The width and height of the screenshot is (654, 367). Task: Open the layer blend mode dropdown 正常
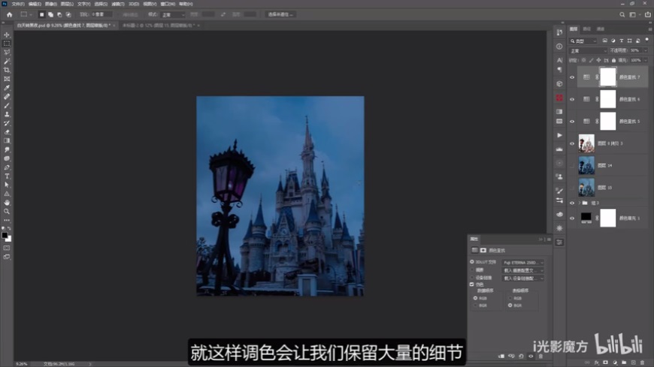point(588,50)
